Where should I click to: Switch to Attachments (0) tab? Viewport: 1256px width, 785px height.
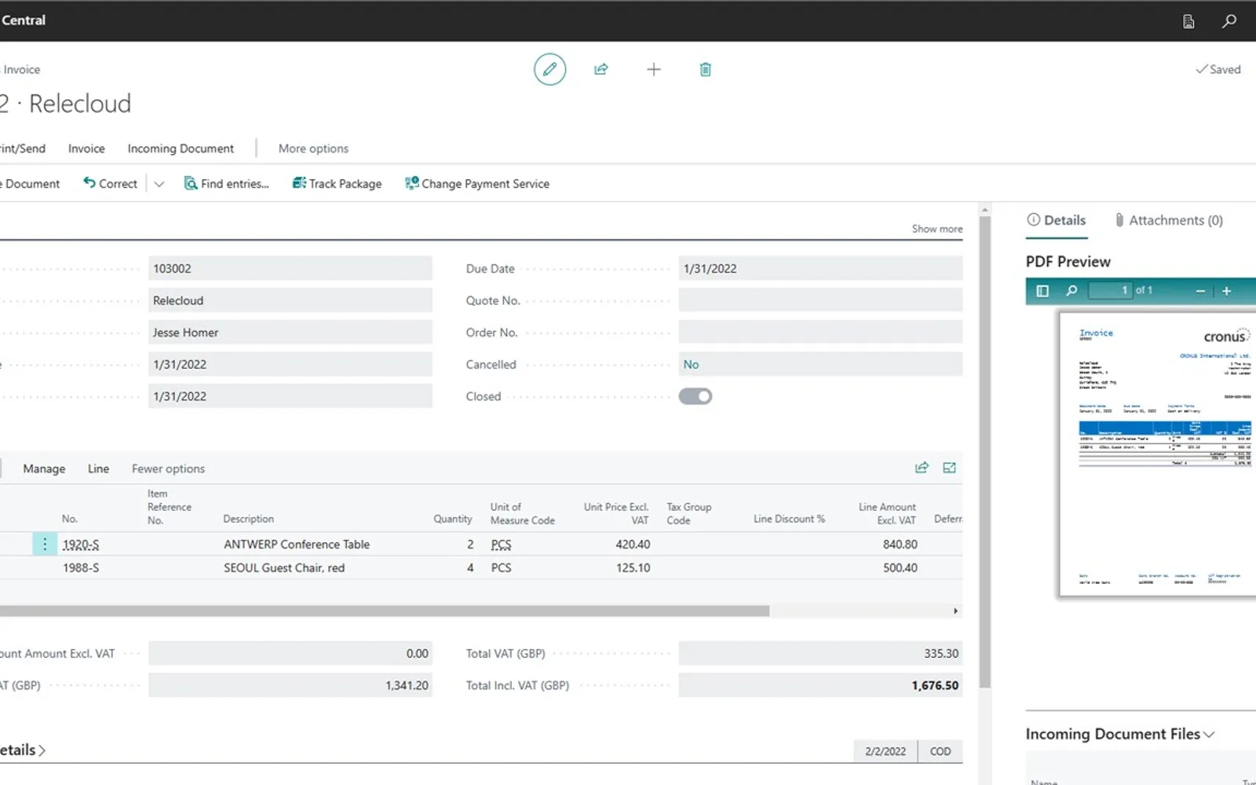(x=1168, y=221)
